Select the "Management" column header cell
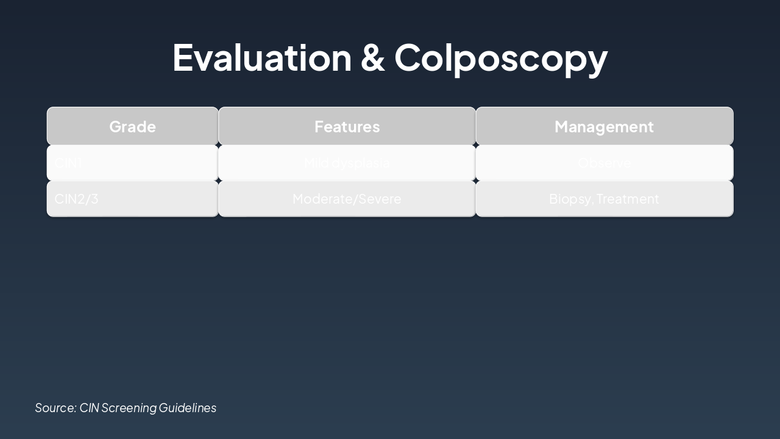Viewport: 780px width, 439px height. coord(604,126)
